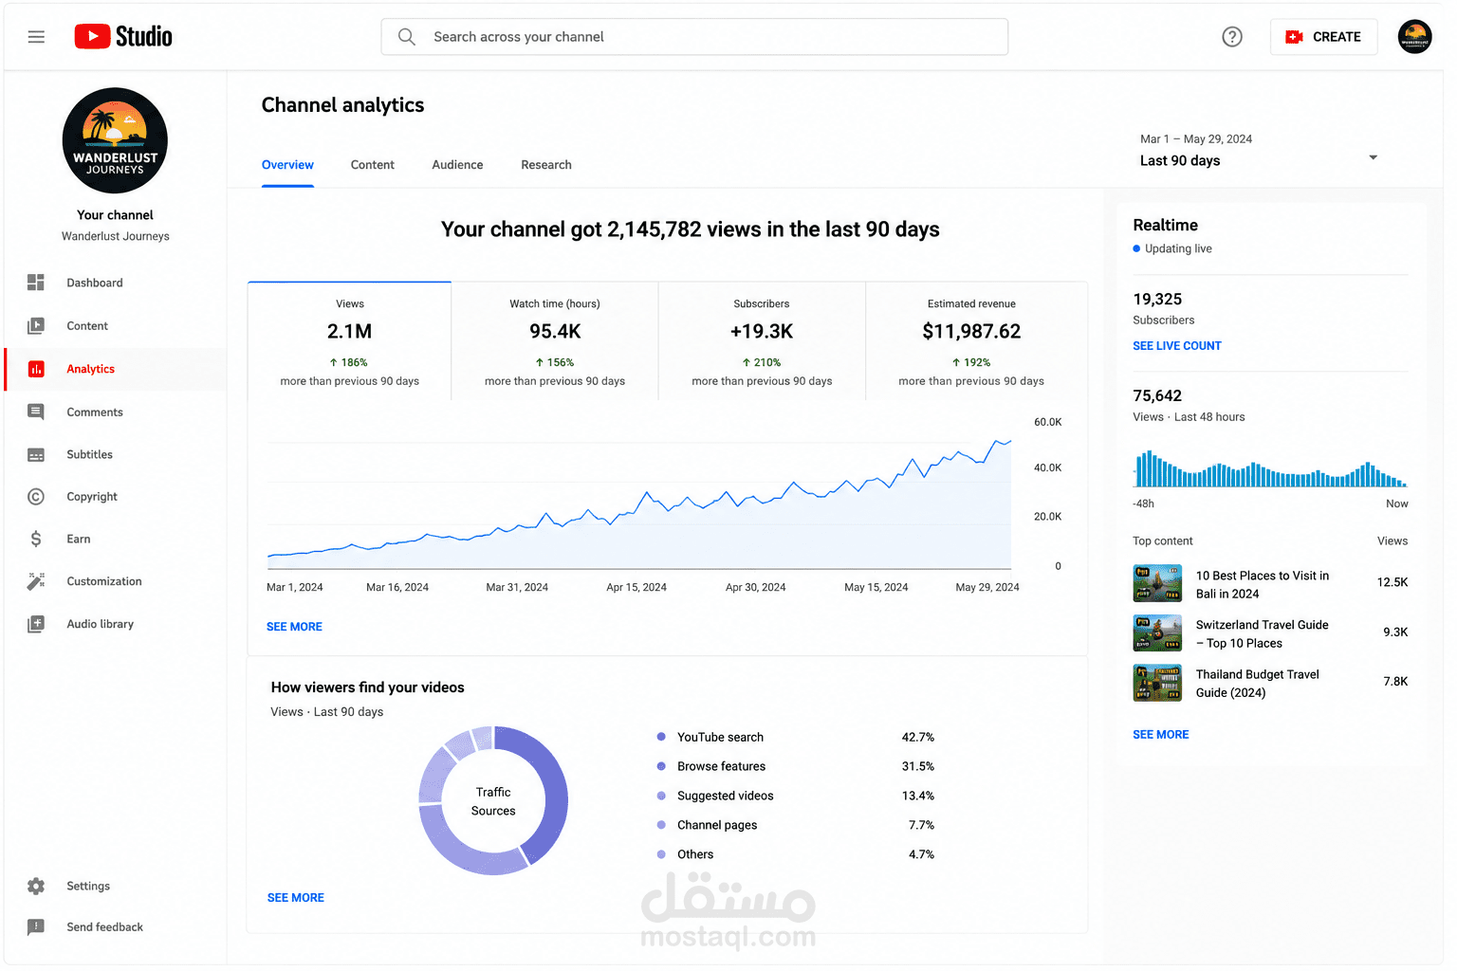
Task: Click SEE MORE under Top content
Action: [x=1161, y=735]
